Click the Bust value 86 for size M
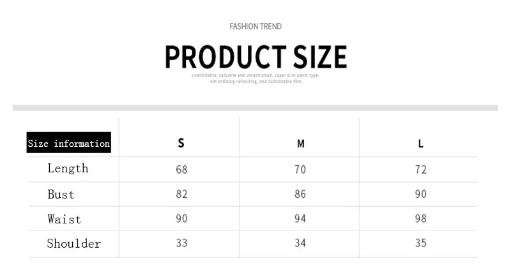This screenshot has width=511, height=270. tap(300, 194)
